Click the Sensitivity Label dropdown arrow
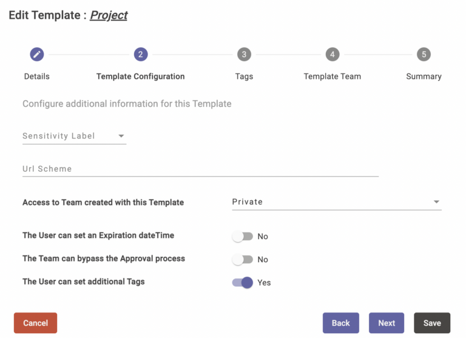The height and width of the screenshot is (338, 466). (x=121, y=136)
